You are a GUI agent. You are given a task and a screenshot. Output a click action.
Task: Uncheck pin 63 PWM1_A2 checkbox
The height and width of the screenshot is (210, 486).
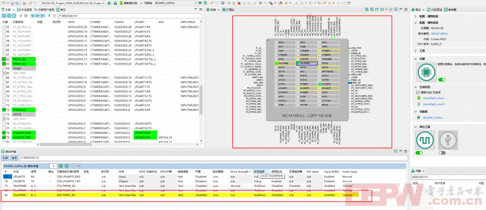[x=4, y=64]
